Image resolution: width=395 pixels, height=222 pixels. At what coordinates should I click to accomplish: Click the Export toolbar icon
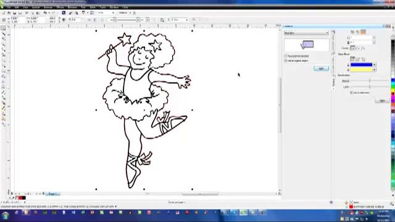click(76, 13)
